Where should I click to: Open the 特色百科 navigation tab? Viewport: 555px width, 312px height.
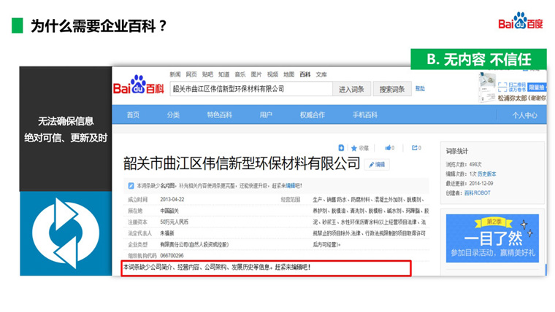[220, 115]
